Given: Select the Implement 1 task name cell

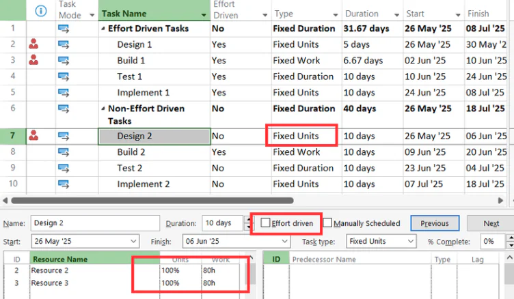Looking at the screenshot, I should pyautogui.click(x=154, y=93).
